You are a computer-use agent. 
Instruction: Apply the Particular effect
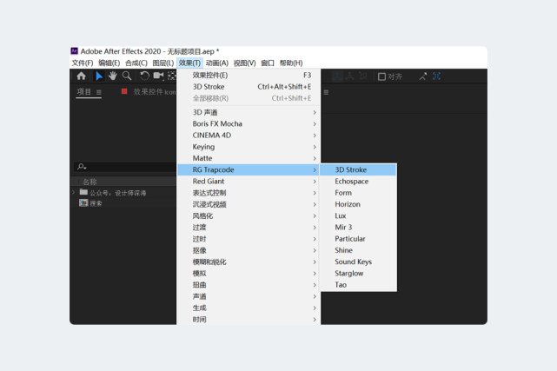(358, 239)
